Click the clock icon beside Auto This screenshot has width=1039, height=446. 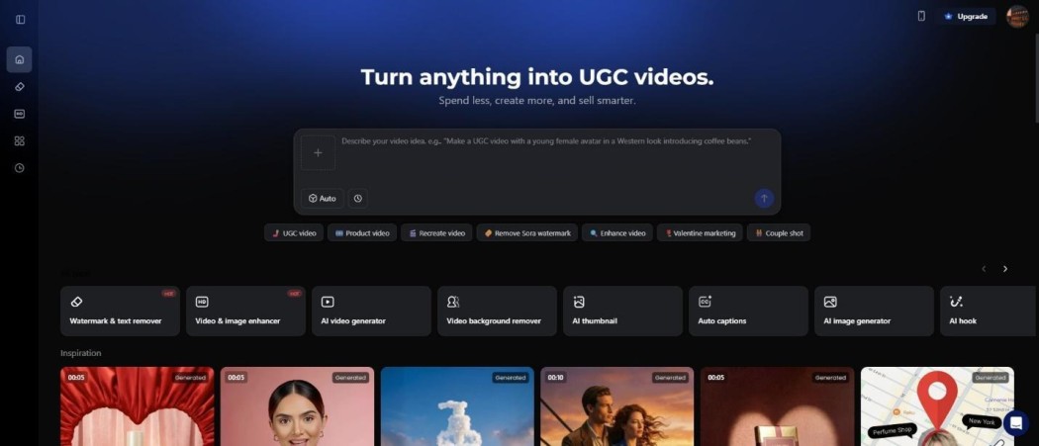click(357, 199)
